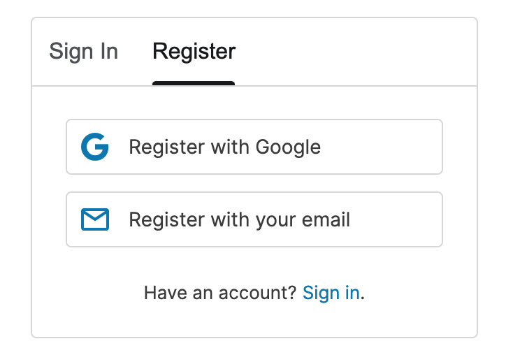Click the "Have an account?" text
Viewport: 506px width, 362px height.
tap(221, 293)
